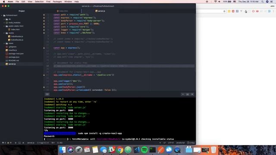The image size is (276, 155).
Task: Open the blue folder stack in dock
Action: (189, 150)
